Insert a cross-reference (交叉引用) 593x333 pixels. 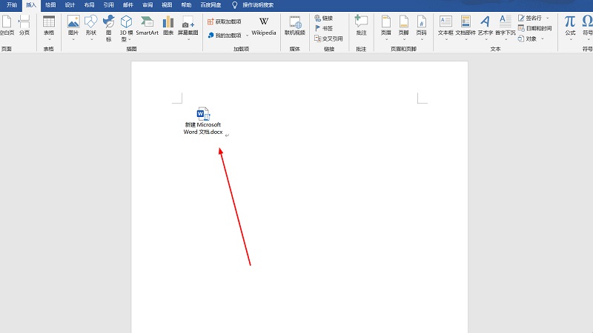click(328, 38)
